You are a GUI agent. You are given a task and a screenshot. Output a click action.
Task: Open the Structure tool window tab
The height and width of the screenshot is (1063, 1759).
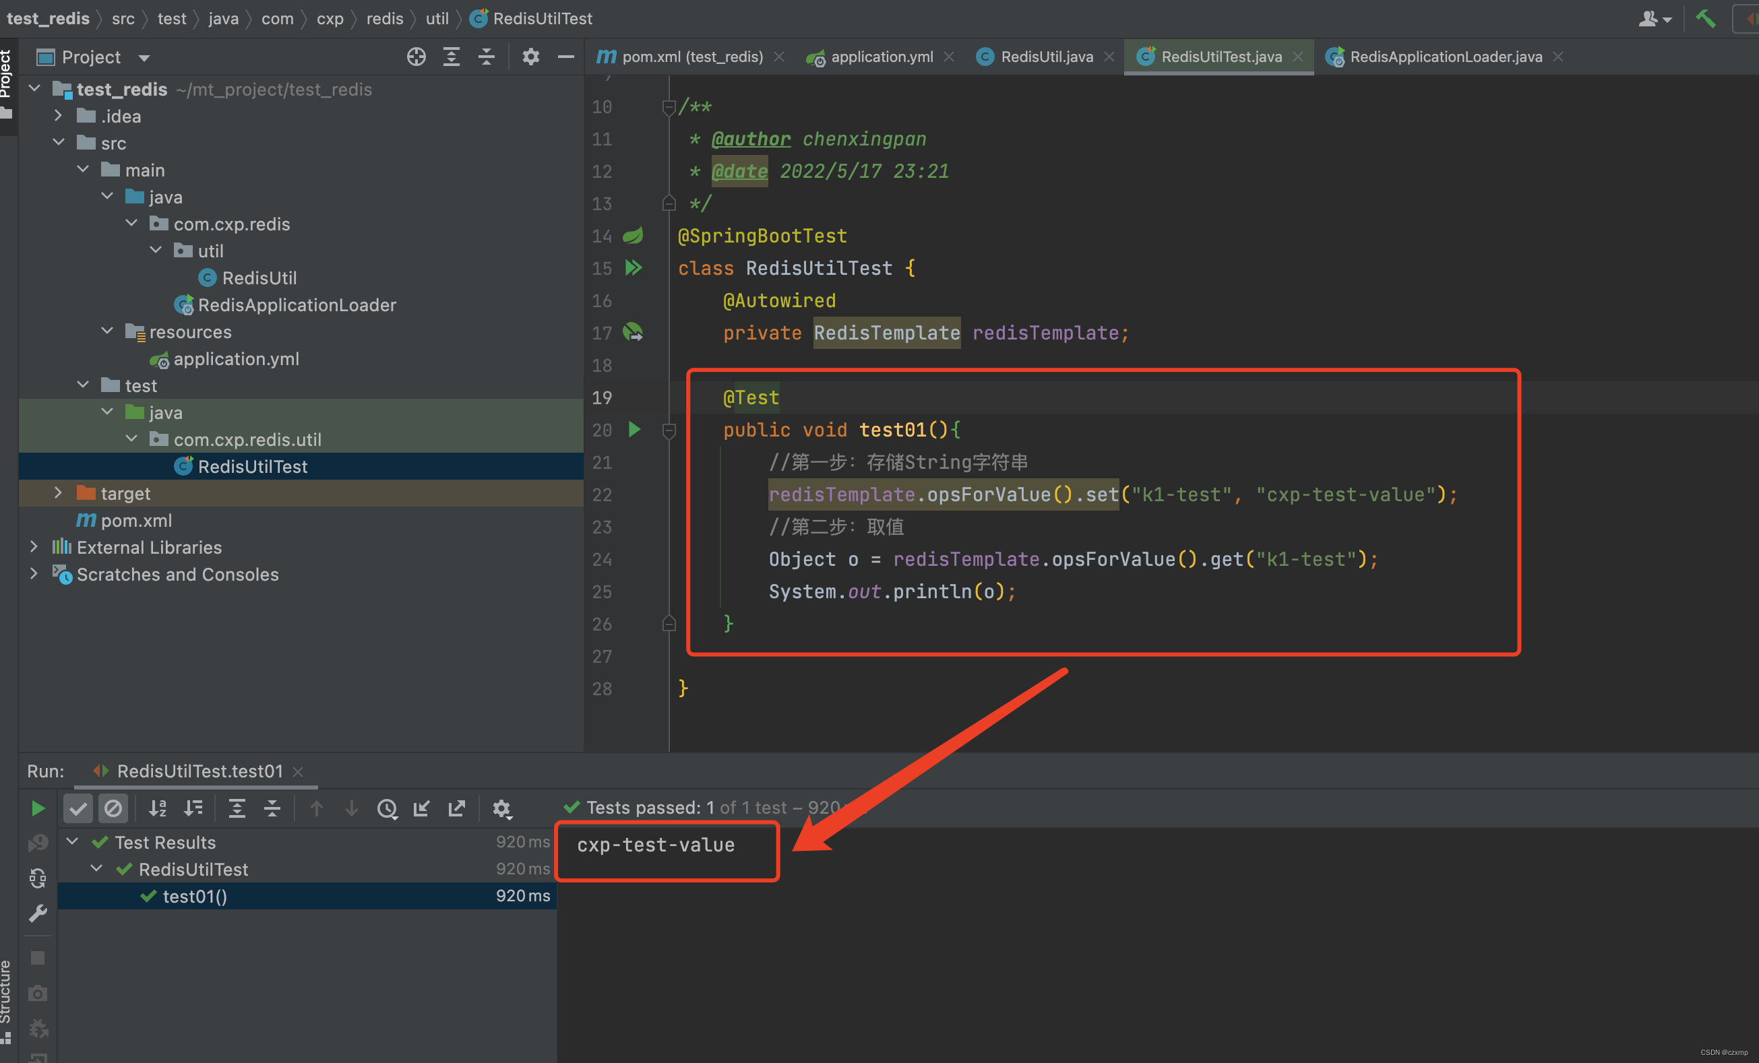[x=7, y=1002]
